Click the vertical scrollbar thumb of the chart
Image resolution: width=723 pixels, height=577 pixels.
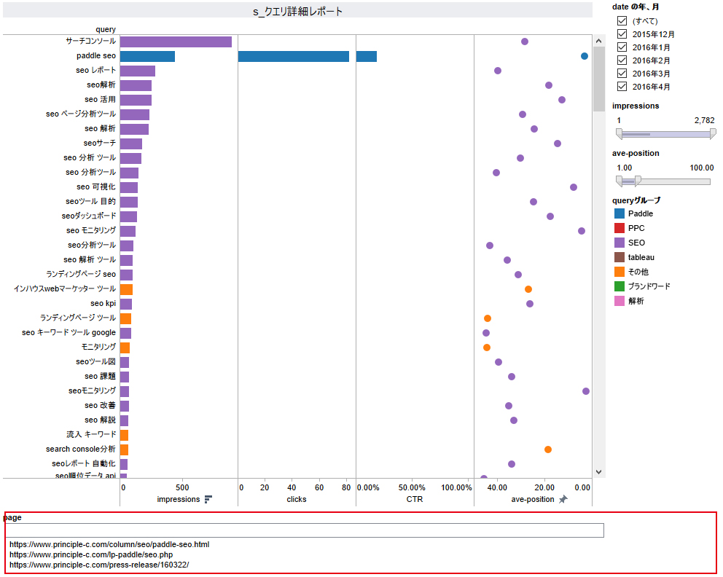(x=599, y=76)
